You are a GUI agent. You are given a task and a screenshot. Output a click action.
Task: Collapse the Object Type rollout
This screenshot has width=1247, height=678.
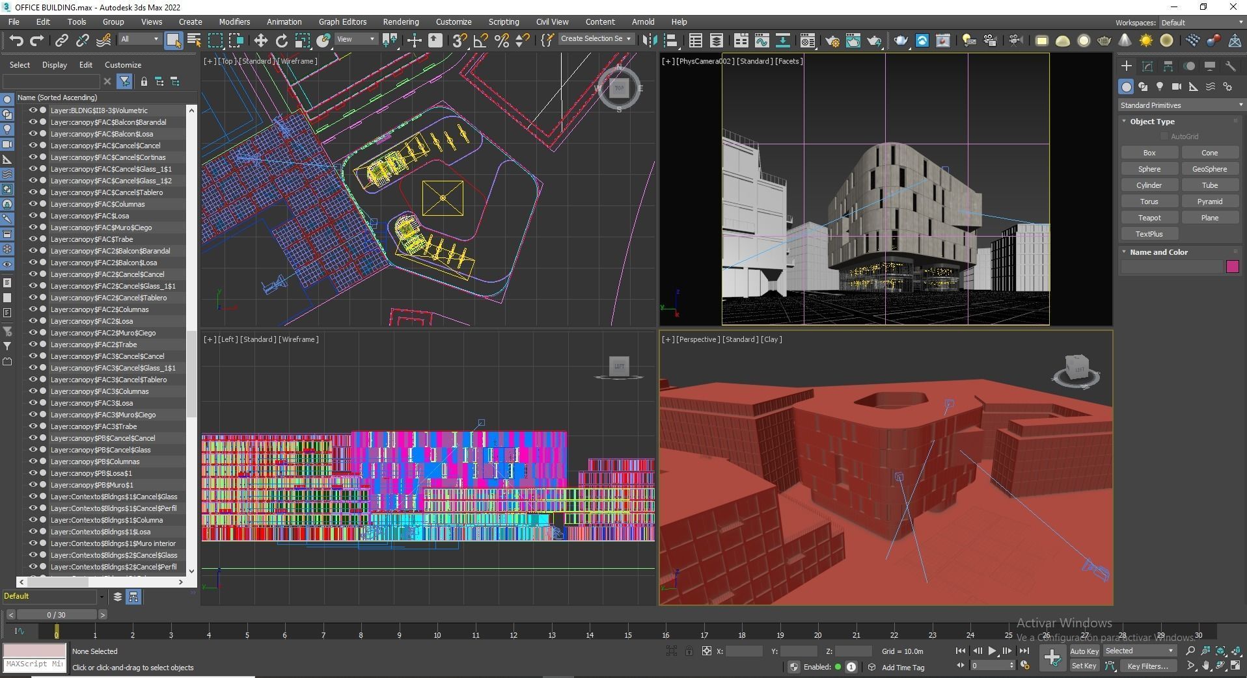1151,122
